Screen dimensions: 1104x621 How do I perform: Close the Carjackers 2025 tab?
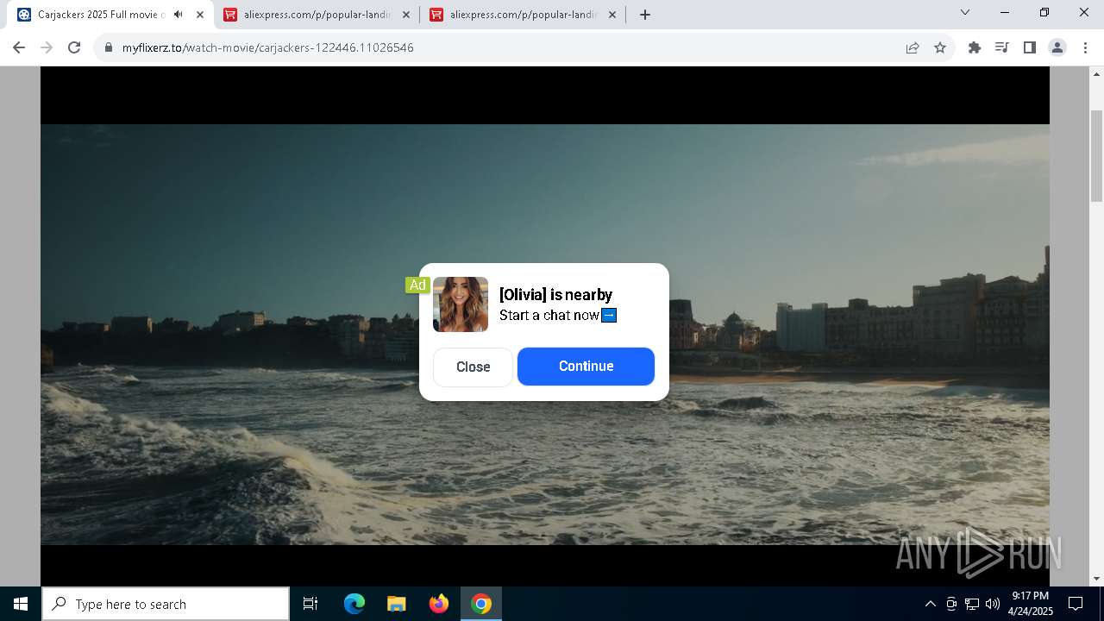(199, 15)
